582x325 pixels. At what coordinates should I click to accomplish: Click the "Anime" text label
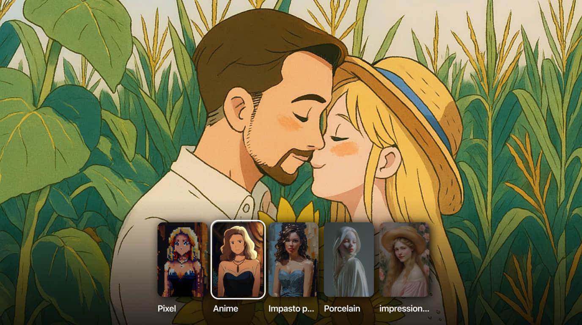click(x=225, y=308)
